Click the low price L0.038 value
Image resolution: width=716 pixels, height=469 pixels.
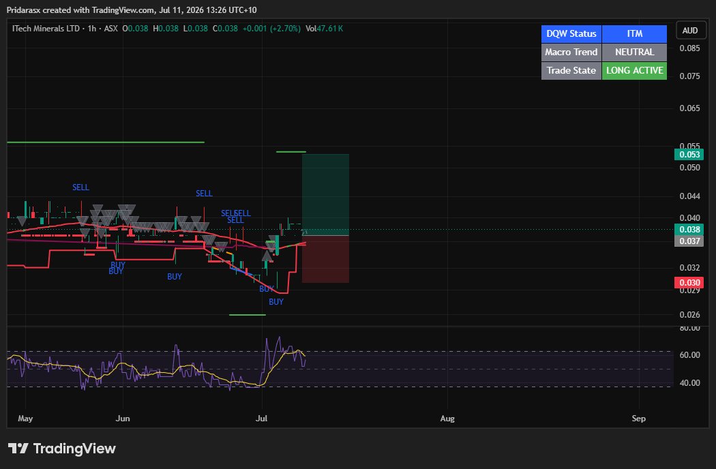click(196, 29)
